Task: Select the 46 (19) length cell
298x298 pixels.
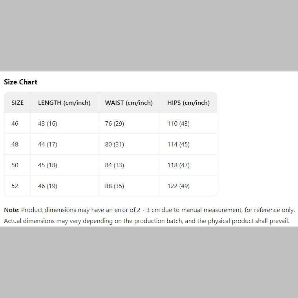Action: click(x=48, y=186)
